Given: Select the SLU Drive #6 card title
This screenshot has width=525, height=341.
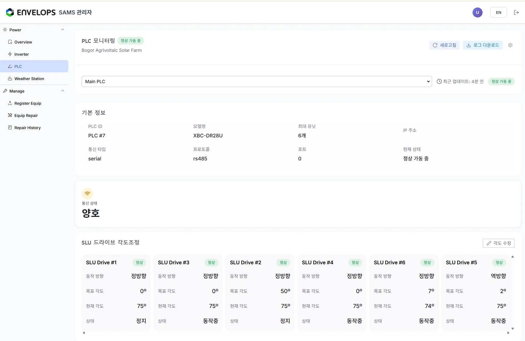Looking at the screenshot, I should pyautogui.click(x=390, y=263).
